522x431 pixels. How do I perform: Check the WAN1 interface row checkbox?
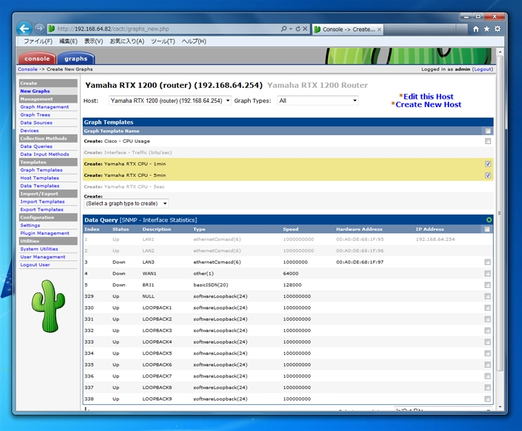488,273
